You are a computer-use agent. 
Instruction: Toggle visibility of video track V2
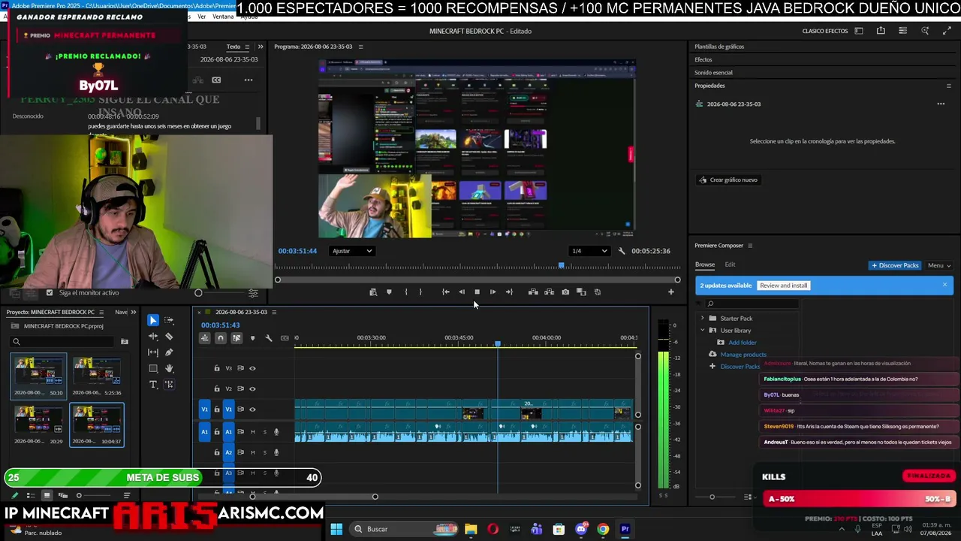(x=252, y=388)
